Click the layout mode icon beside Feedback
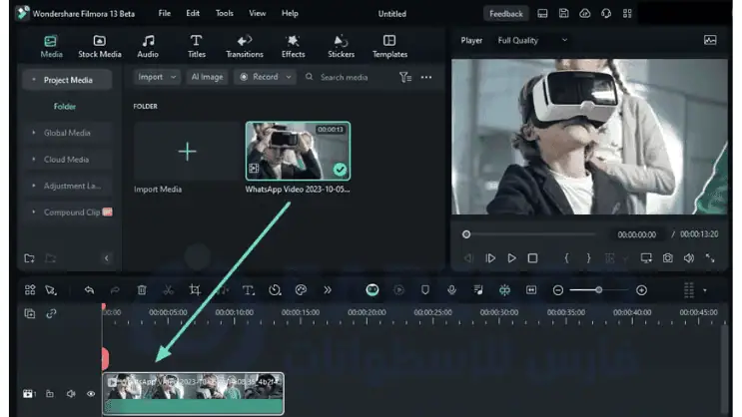 (x=542, y=13)
